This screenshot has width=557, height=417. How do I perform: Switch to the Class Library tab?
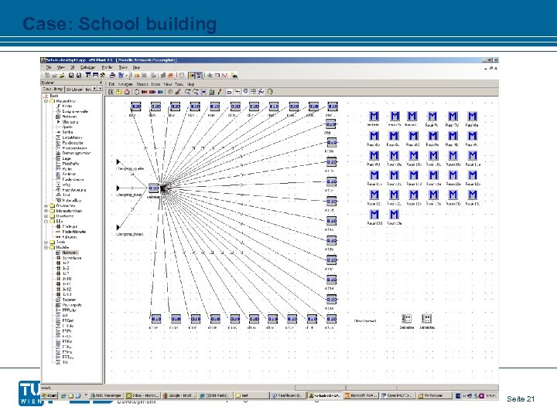(53, 89)
